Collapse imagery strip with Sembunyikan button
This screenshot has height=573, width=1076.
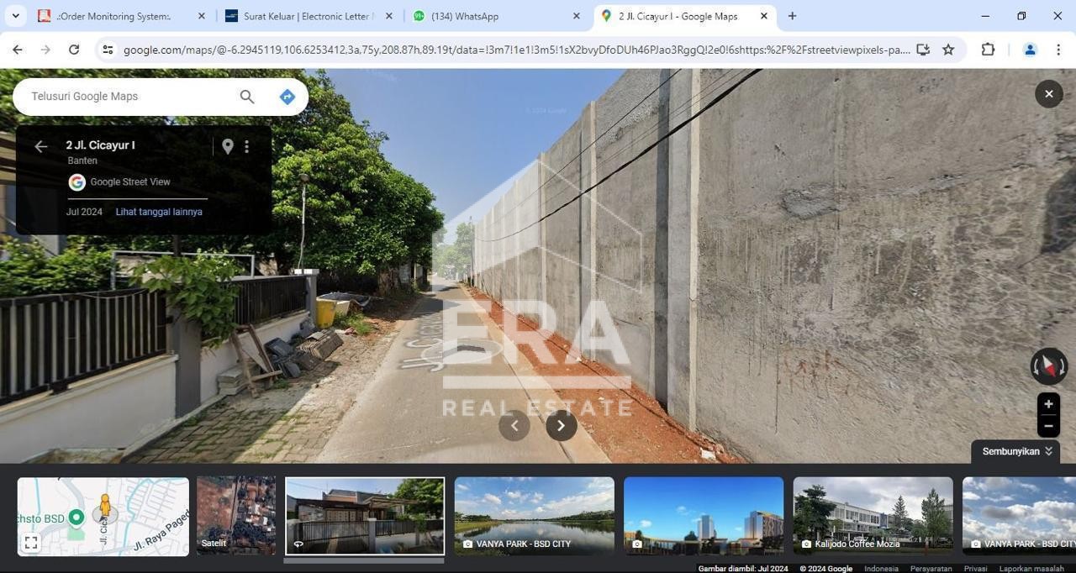pyautogui.click(x=1016, y=451)
